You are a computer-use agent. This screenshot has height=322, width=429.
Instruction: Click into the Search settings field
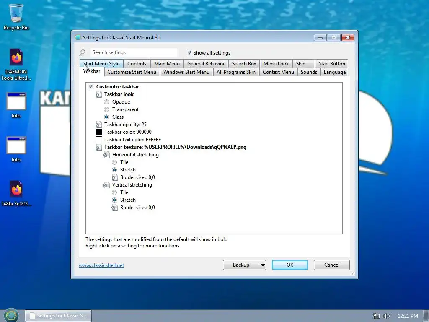134,52
